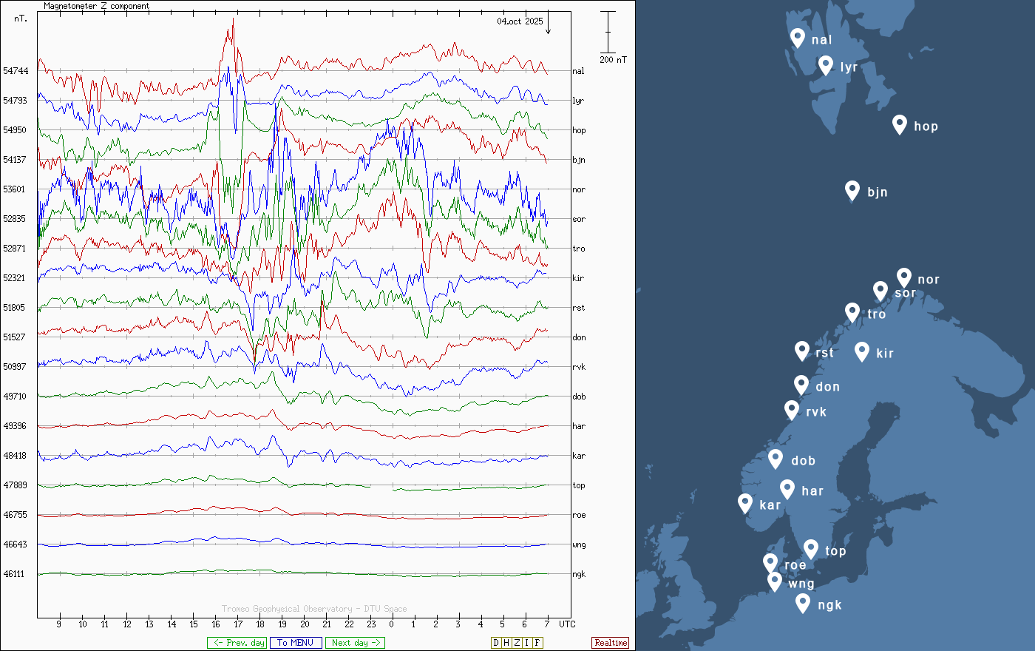Click the dob station map pin
This screenshot has width=1035, height=651.
pyautogui.click(x=776, y=459)
